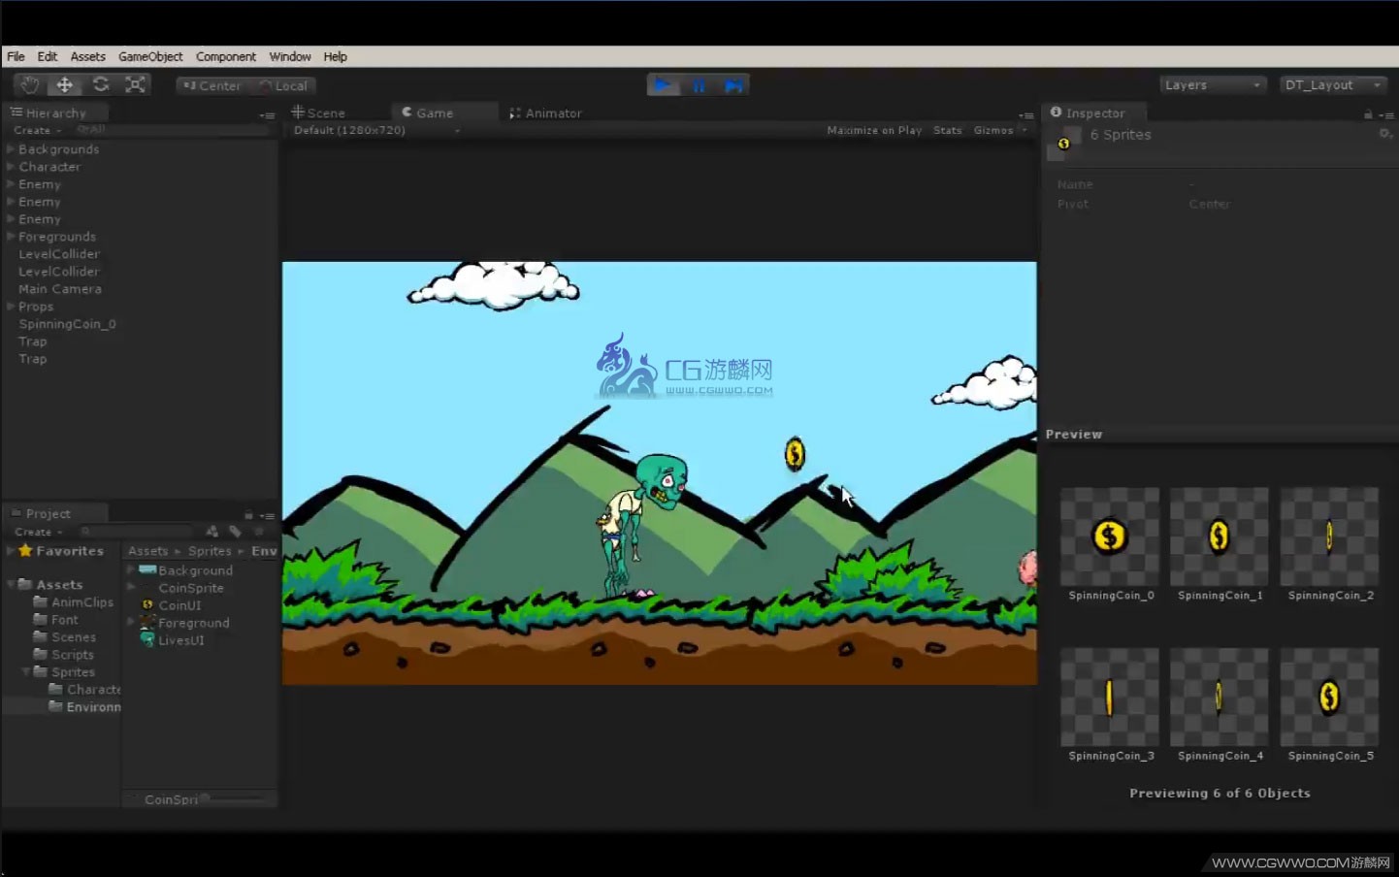The height and width of the screenshot is (877, 1399).
Task: Click the Project search field
Action: pos(138,532)
